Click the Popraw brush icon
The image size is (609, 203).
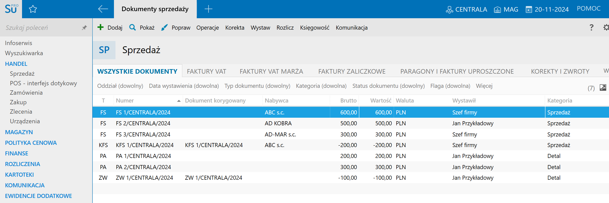164,27
